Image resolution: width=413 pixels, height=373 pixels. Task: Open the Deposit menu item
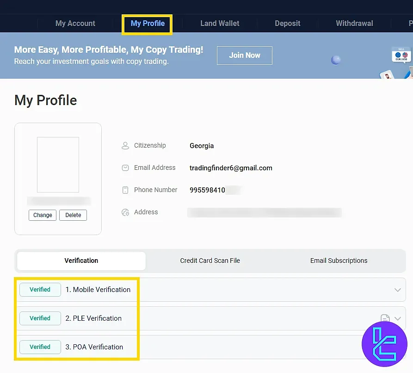tap(287, 23)
